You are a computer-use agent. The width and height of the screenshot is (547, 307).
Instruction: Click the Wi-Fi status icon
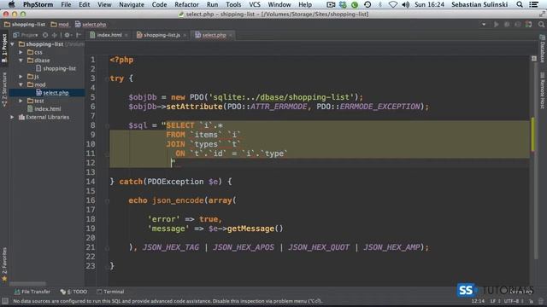coord(393,4)
